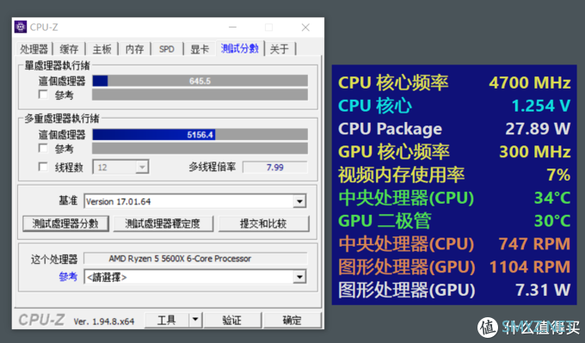Click the 測試處理器穩定度 button
This screenshot has width=585, height=343.
(163, 224)
